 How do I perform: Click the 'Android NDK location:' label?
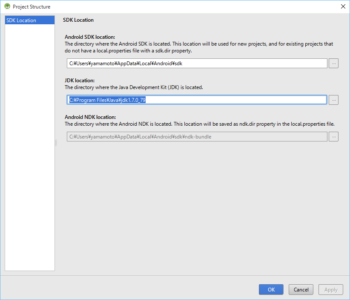click(90, 117)
